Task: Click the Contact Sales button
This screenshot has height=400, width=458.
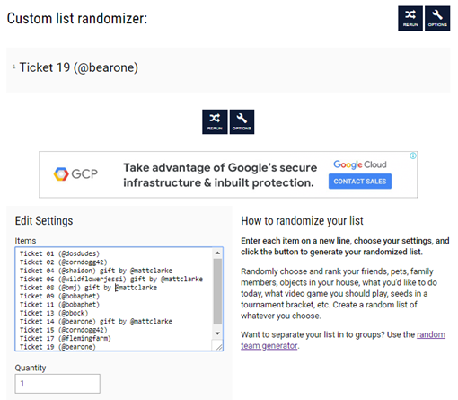Action: (x=360, y=182)
